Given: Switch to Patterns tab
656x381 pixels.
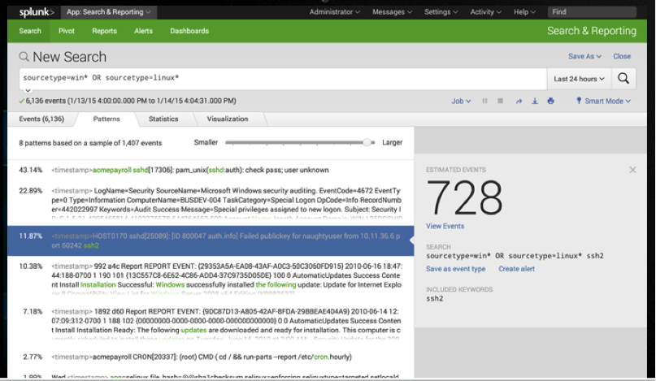Looking at the screenshot, I should 106,119.
